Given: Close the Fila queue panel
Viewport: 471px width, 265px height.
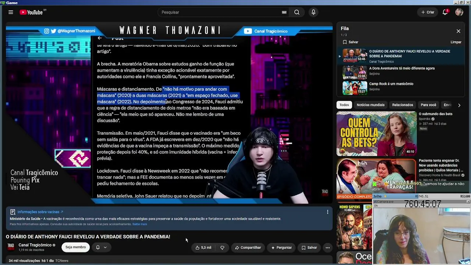Looking at the screenshot, I should (x=458, y=31).
